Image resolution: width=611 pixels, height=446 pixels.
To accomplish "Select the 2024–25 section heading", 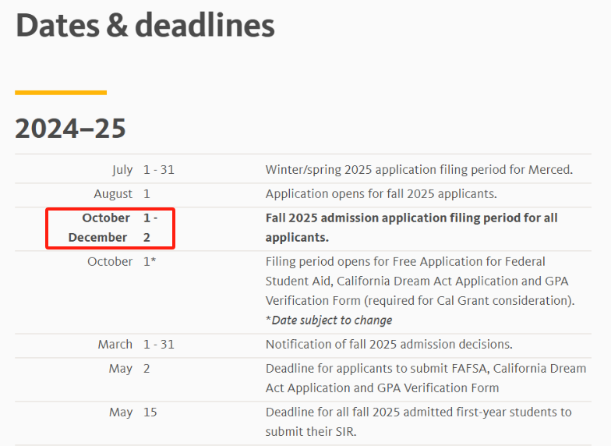I will point(70,129).
